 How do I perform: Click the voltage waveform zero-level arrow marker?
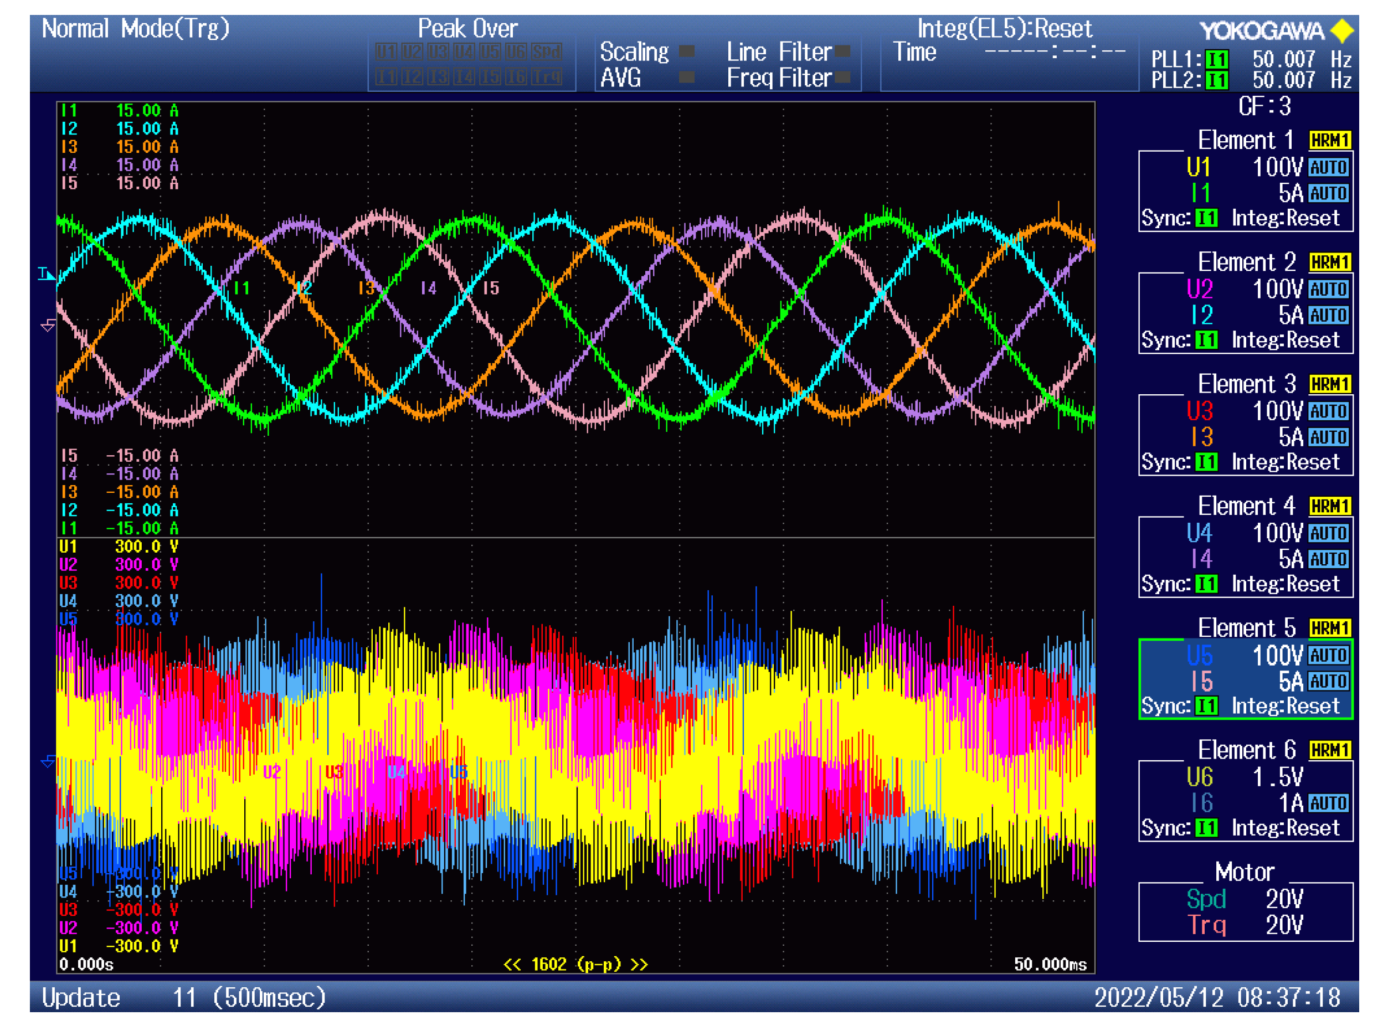coord(48,761)
